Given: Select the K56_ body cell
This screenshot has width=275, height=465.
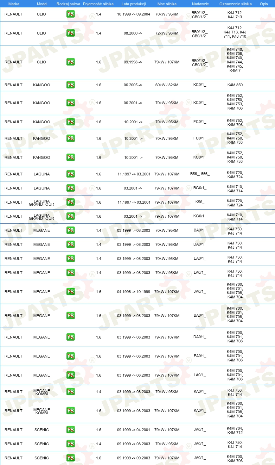Looking at the screenshot, I should (x=200, y=202).
